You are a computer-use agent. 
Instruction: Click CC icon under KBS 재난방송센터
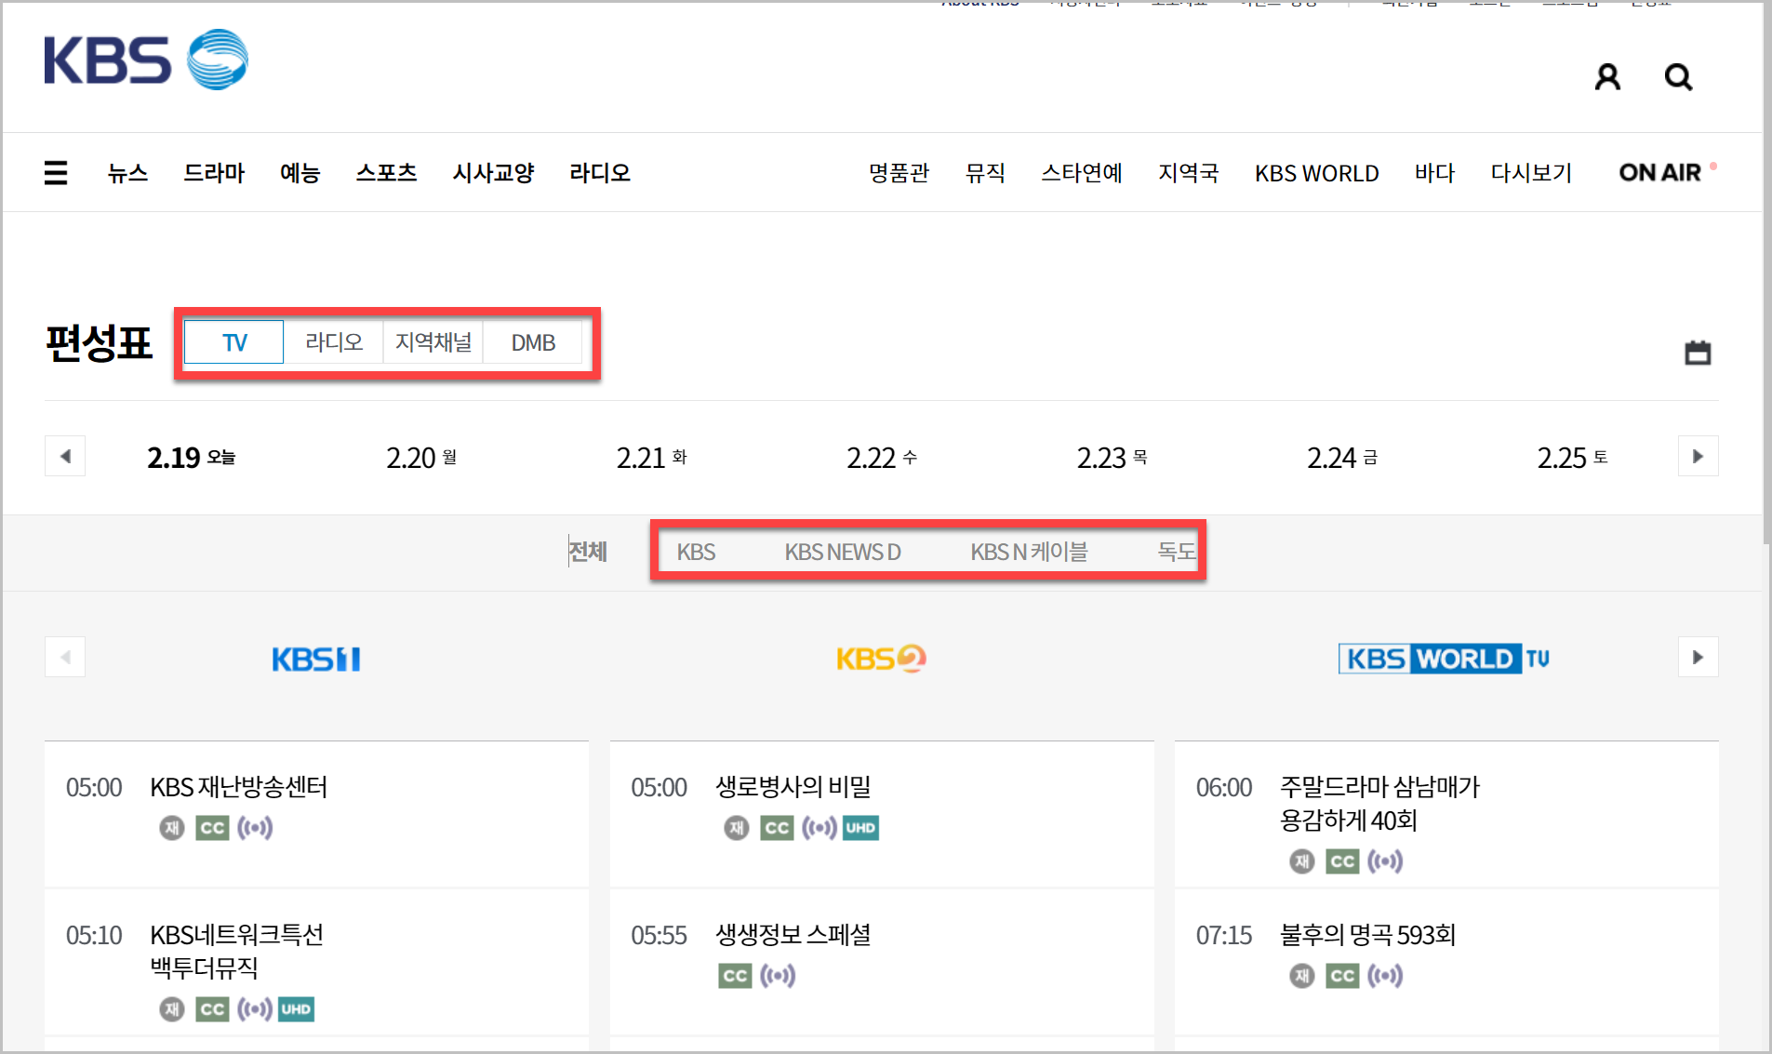tap(212, 828)
